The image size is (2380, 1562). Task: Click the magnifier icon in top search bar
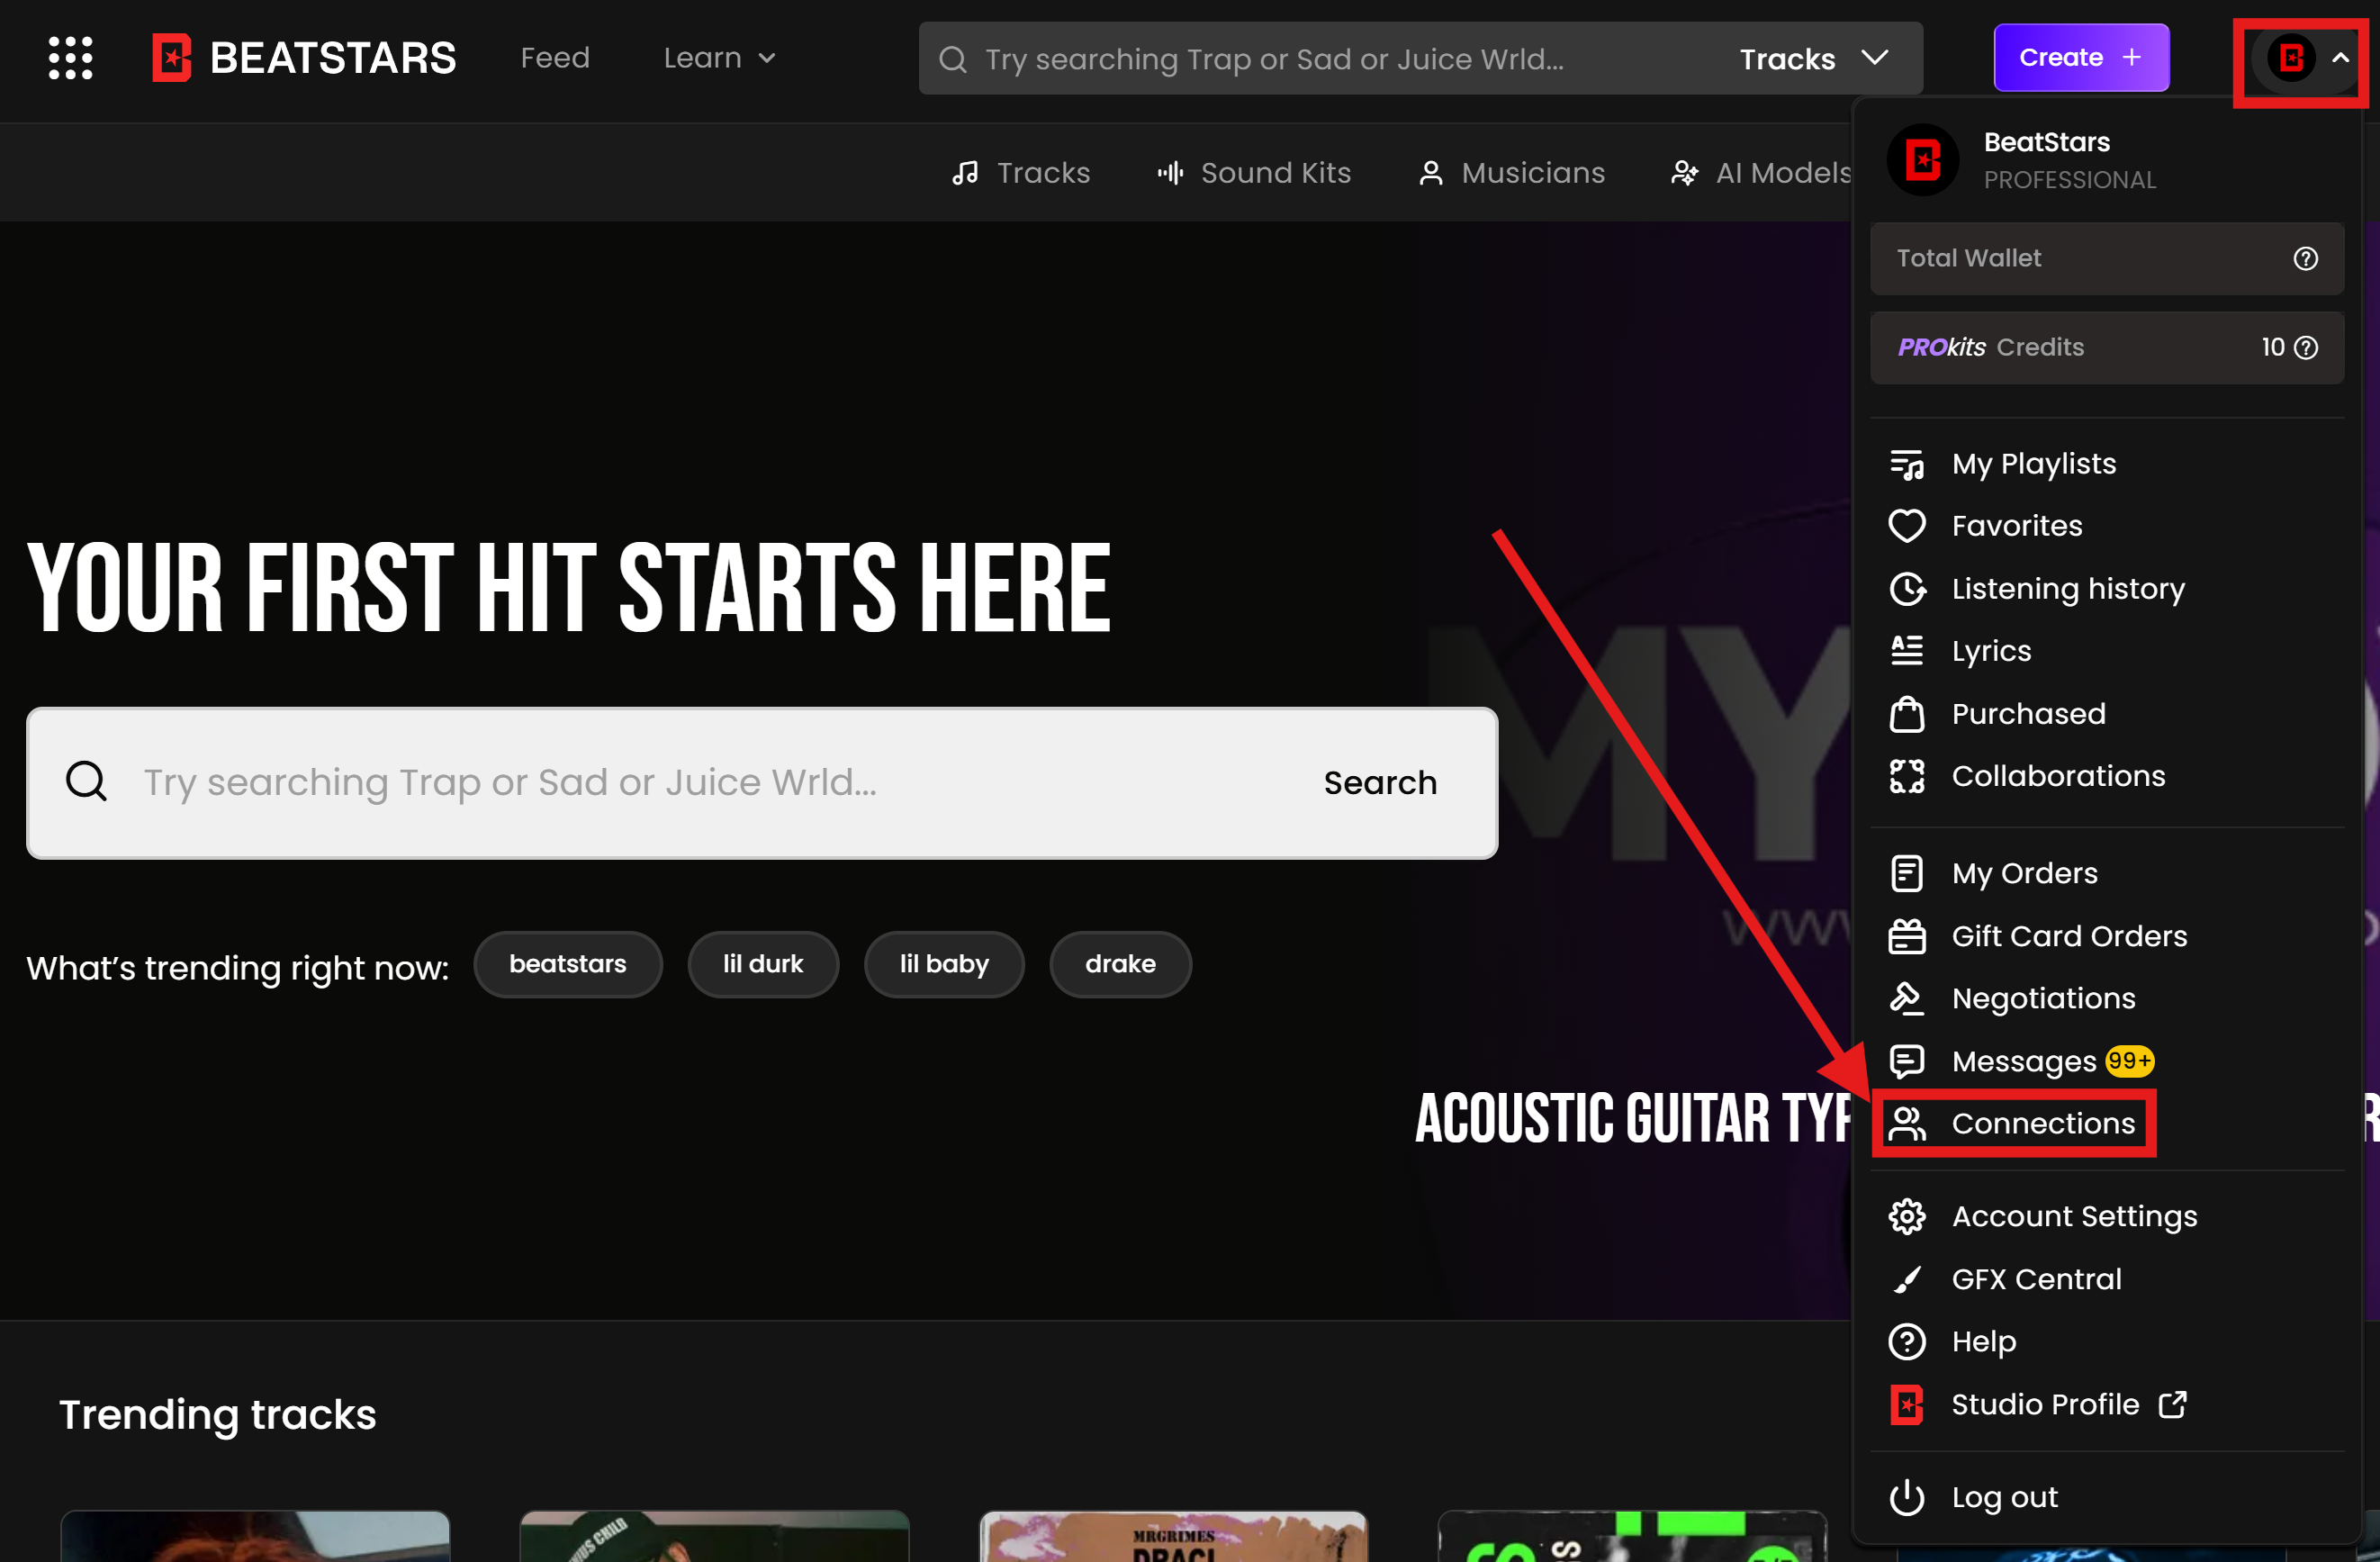point(953,59)
